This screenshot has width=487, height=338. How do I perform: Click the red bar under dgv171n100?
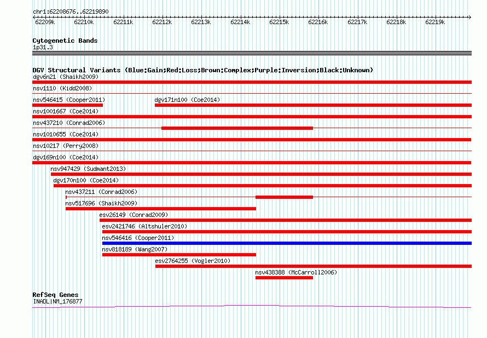click(x=314, y=105)
